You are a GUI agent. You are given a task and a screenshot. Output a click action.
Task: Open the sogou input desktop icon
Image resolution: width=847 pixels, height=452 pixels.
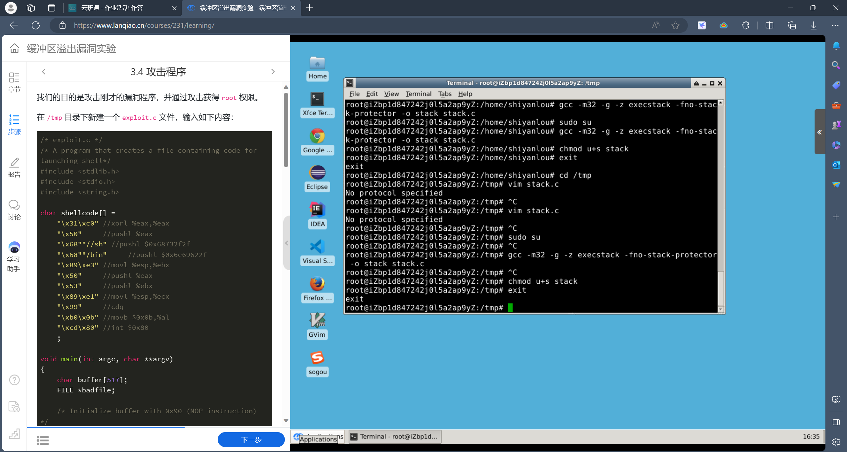[x=317, y=358]
